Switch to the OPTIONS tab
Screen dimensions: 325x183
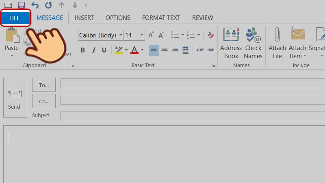[118, 18]
